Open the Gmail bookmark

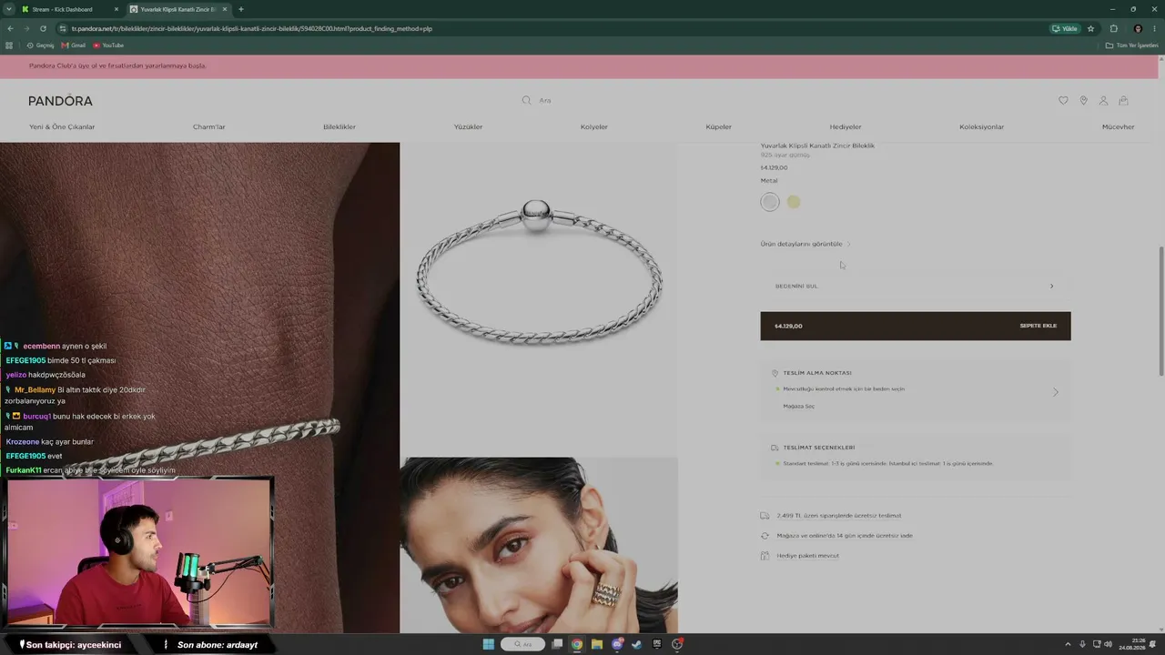[74, 45]
